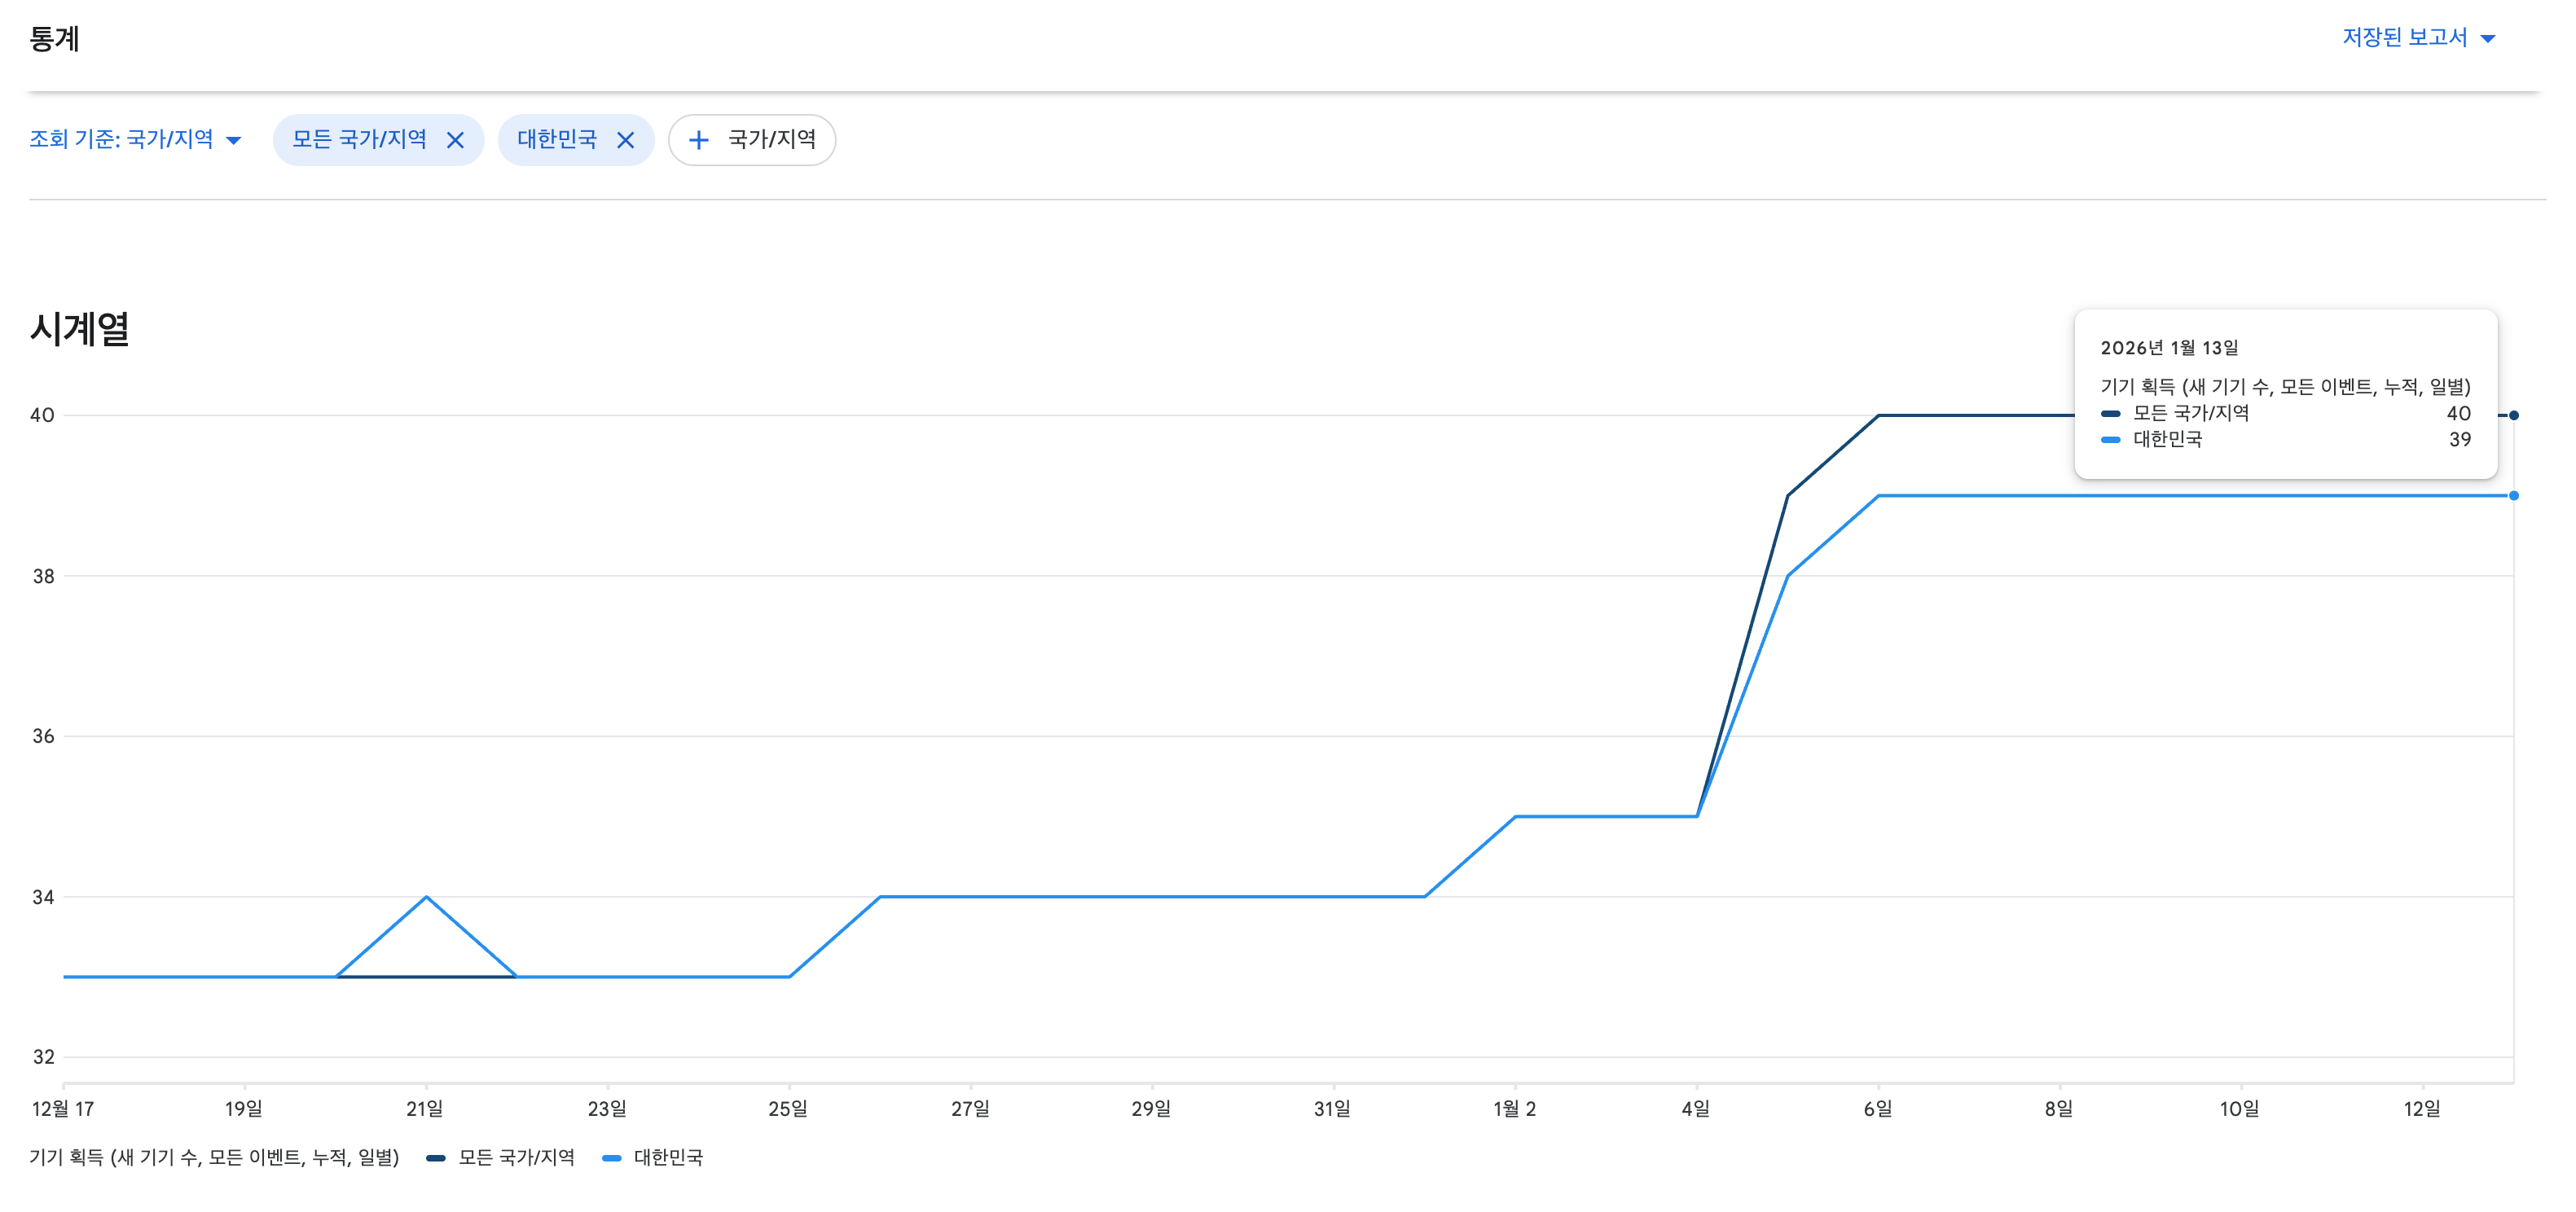Remove the 모든 국가/지역 chip with X

(x=455, y=140)
